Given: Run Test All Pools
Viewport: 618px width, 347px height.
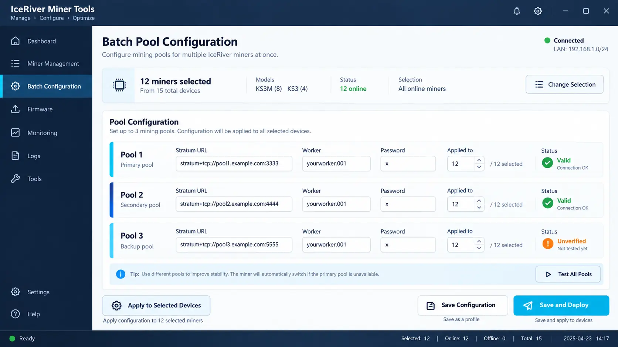Looking at the screenshot, I should [568, 274].
